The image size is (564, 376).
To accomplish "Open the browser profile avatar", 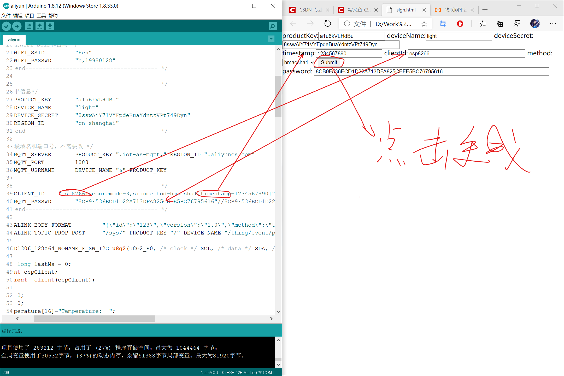I will coord(535,23).
